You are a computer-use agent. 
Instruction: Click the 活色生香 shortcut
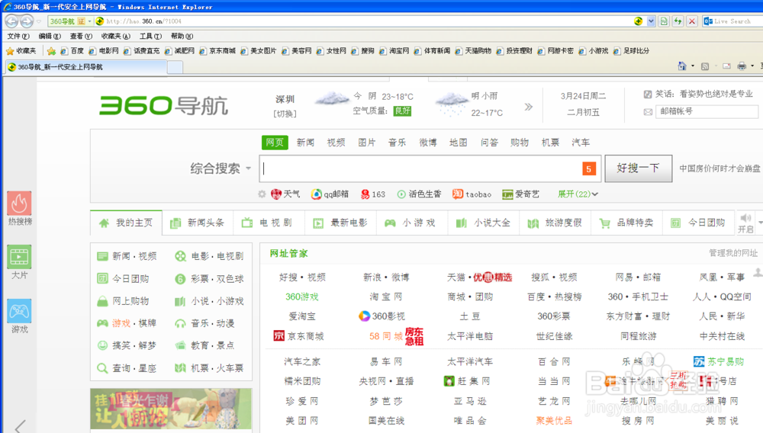tap(418, 194)
